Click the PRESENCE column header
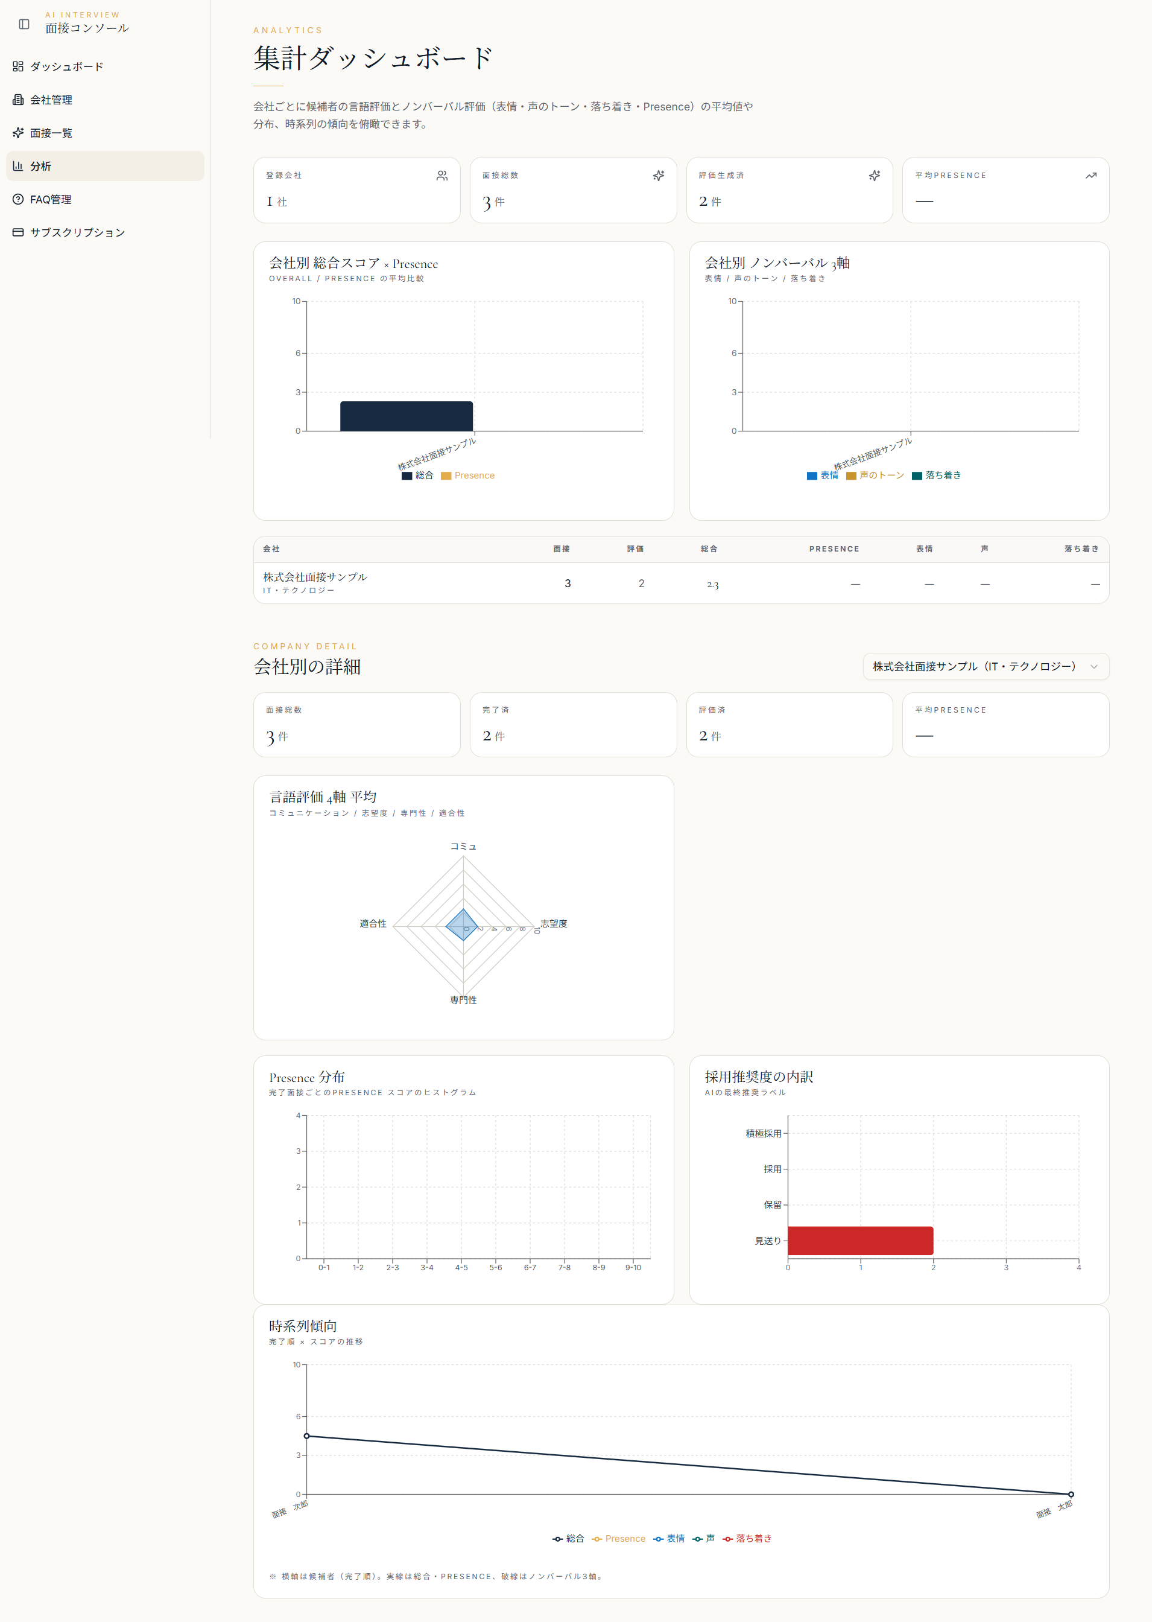Image resolution: width=1152 pixels, height=1622 pixels. pos(834,549)
